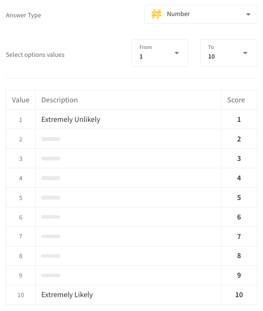Click the To dropdown caret arrow
Image resolution: width=263 pixels, height=311 pixels.
point(245,53)
